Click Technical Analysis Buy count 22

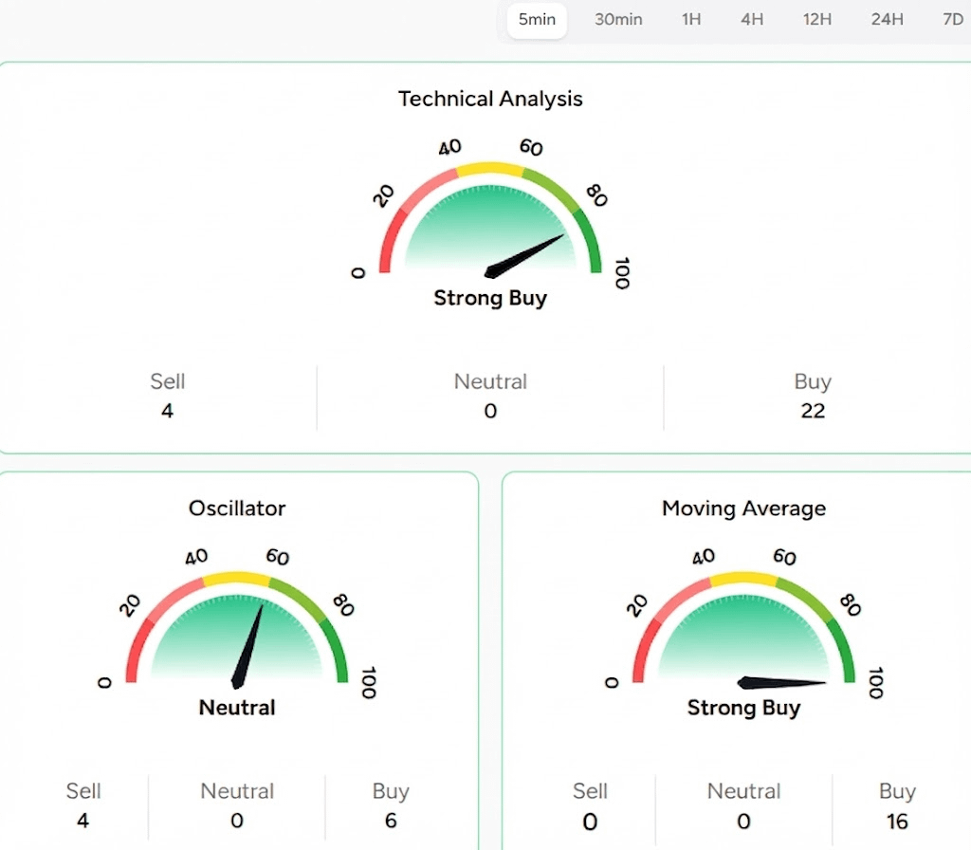click(x=813, y=411)
